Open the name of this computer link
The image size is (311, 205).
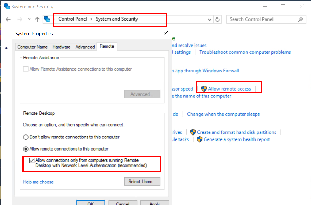tap(202, 96)
